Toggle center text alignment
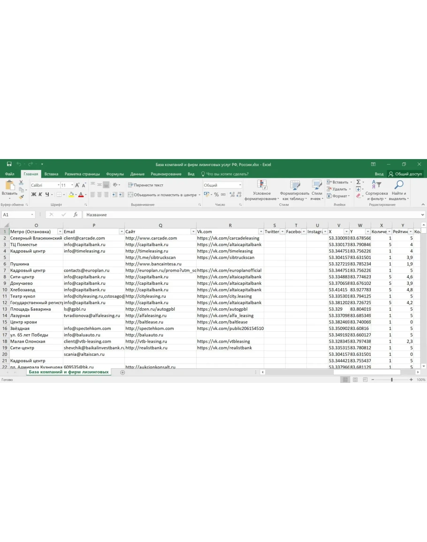The image size is (427, 542). (x=99, y=195)
